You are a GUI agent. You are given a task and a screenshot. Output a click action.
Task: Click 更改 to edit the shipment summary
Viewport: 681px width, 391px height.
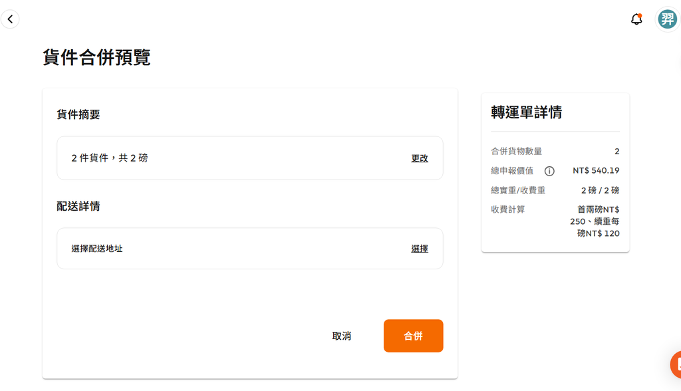point(420,158)
